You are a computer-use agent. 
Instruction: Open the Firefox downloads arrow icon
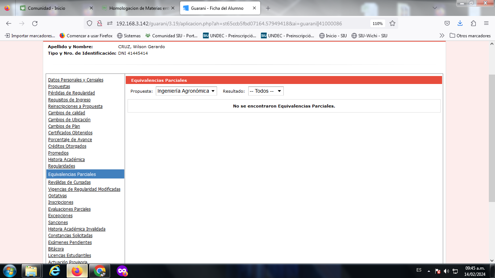tap(460, 23)
